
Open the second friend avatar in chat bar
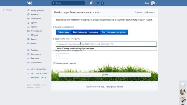183,99
